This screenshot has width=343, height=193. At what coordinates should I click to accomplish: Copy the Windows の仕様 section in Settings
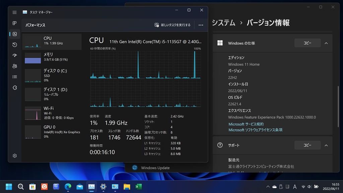[307, 43]
